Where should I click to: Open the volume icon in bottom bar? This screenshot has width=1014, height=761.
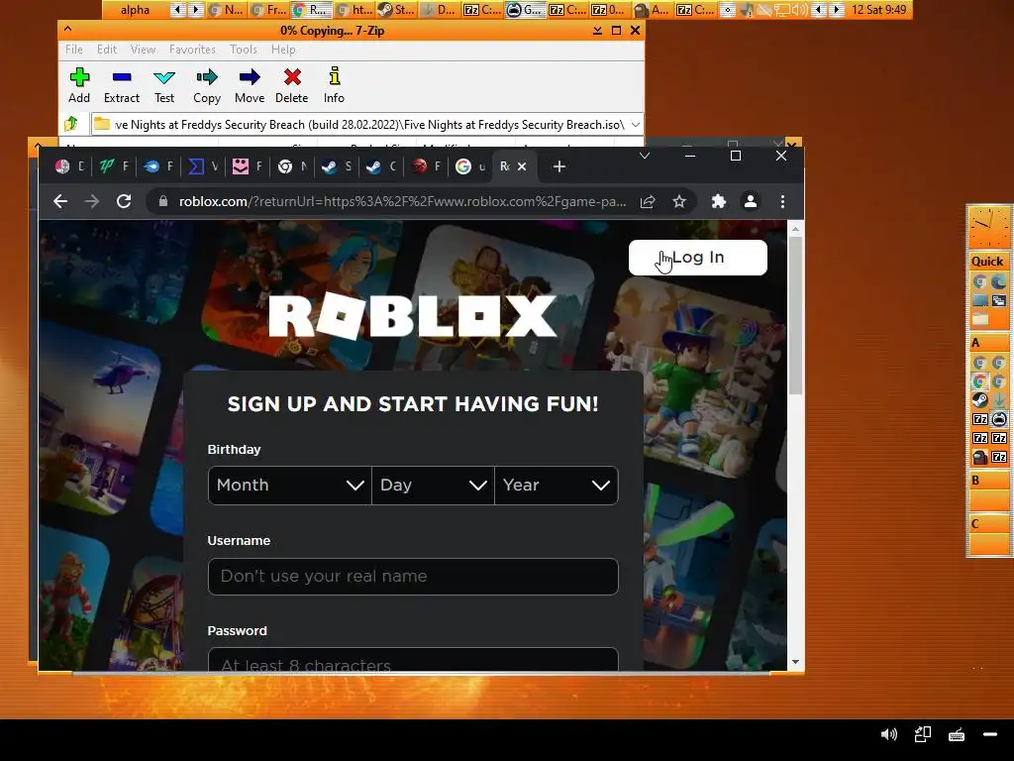click(889, 734)
